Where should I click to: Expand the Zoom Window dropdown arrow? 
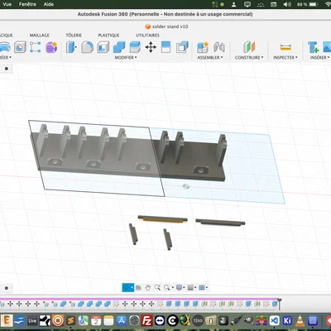click(x=173, y=288)
